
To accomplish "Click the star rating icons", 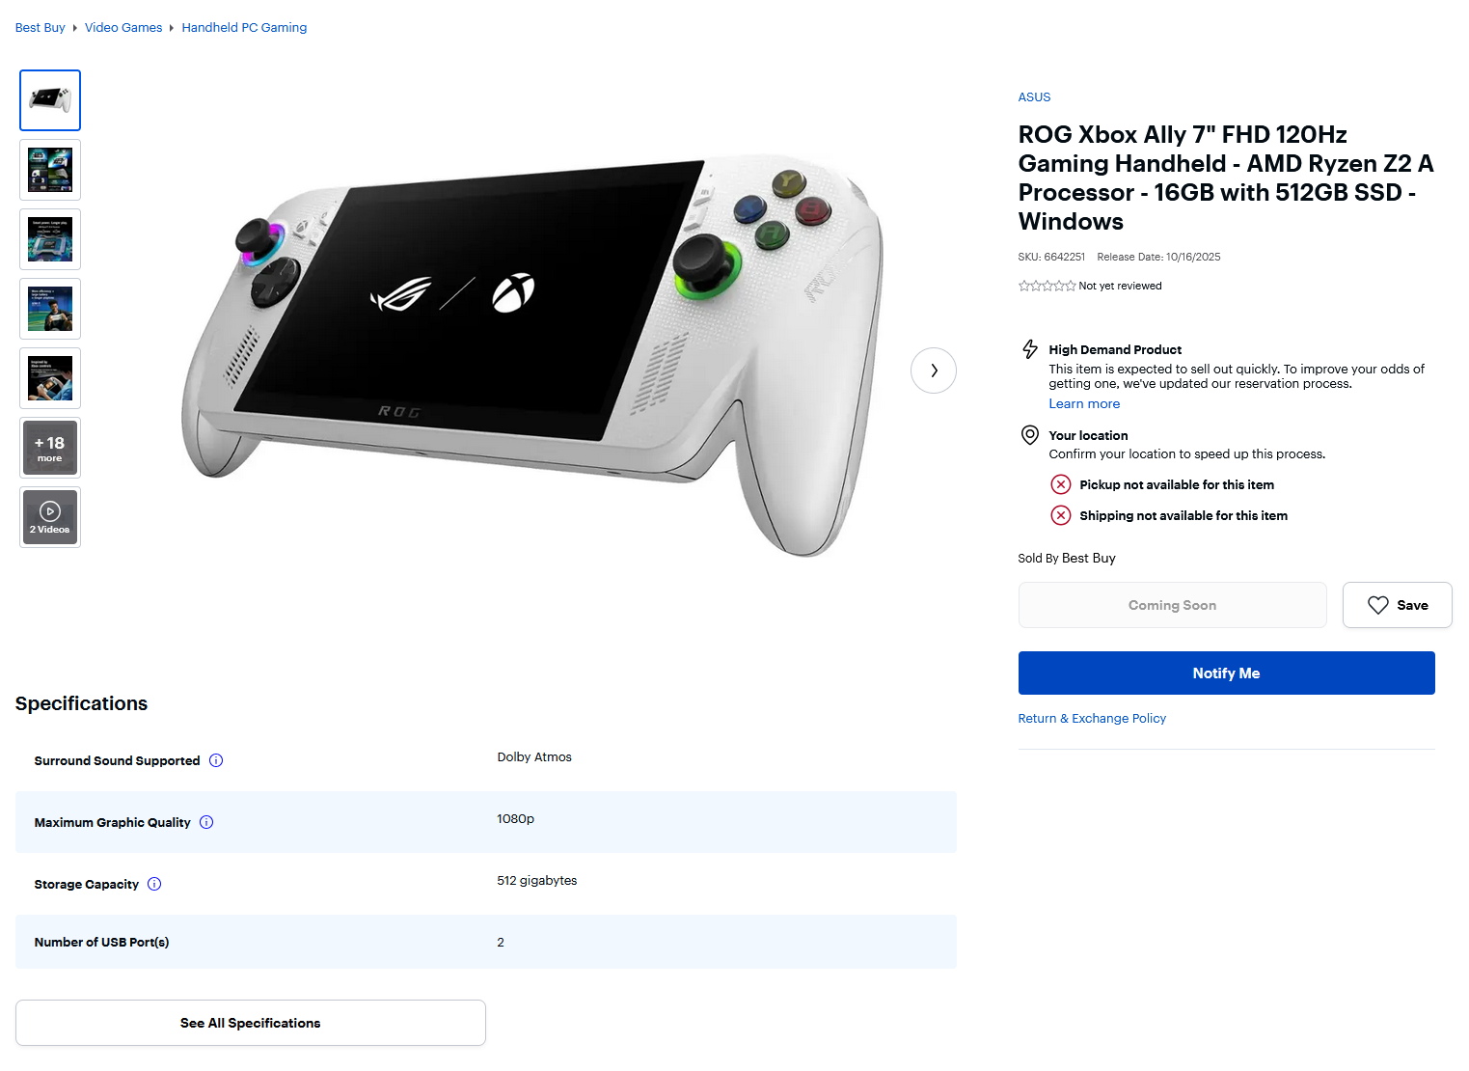I will pyautogui.click(x=1047, y=286).
